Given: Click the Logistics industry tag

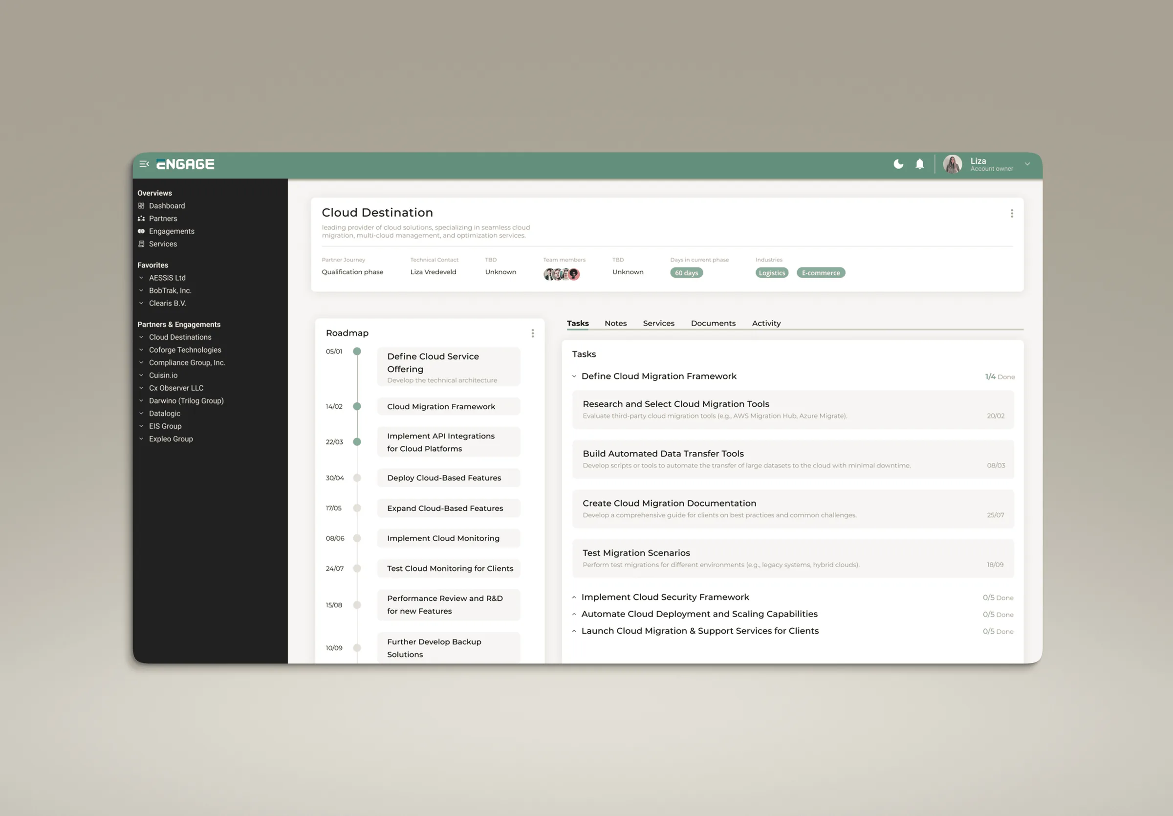Looking at the screenshot, I should click(772, 273).
